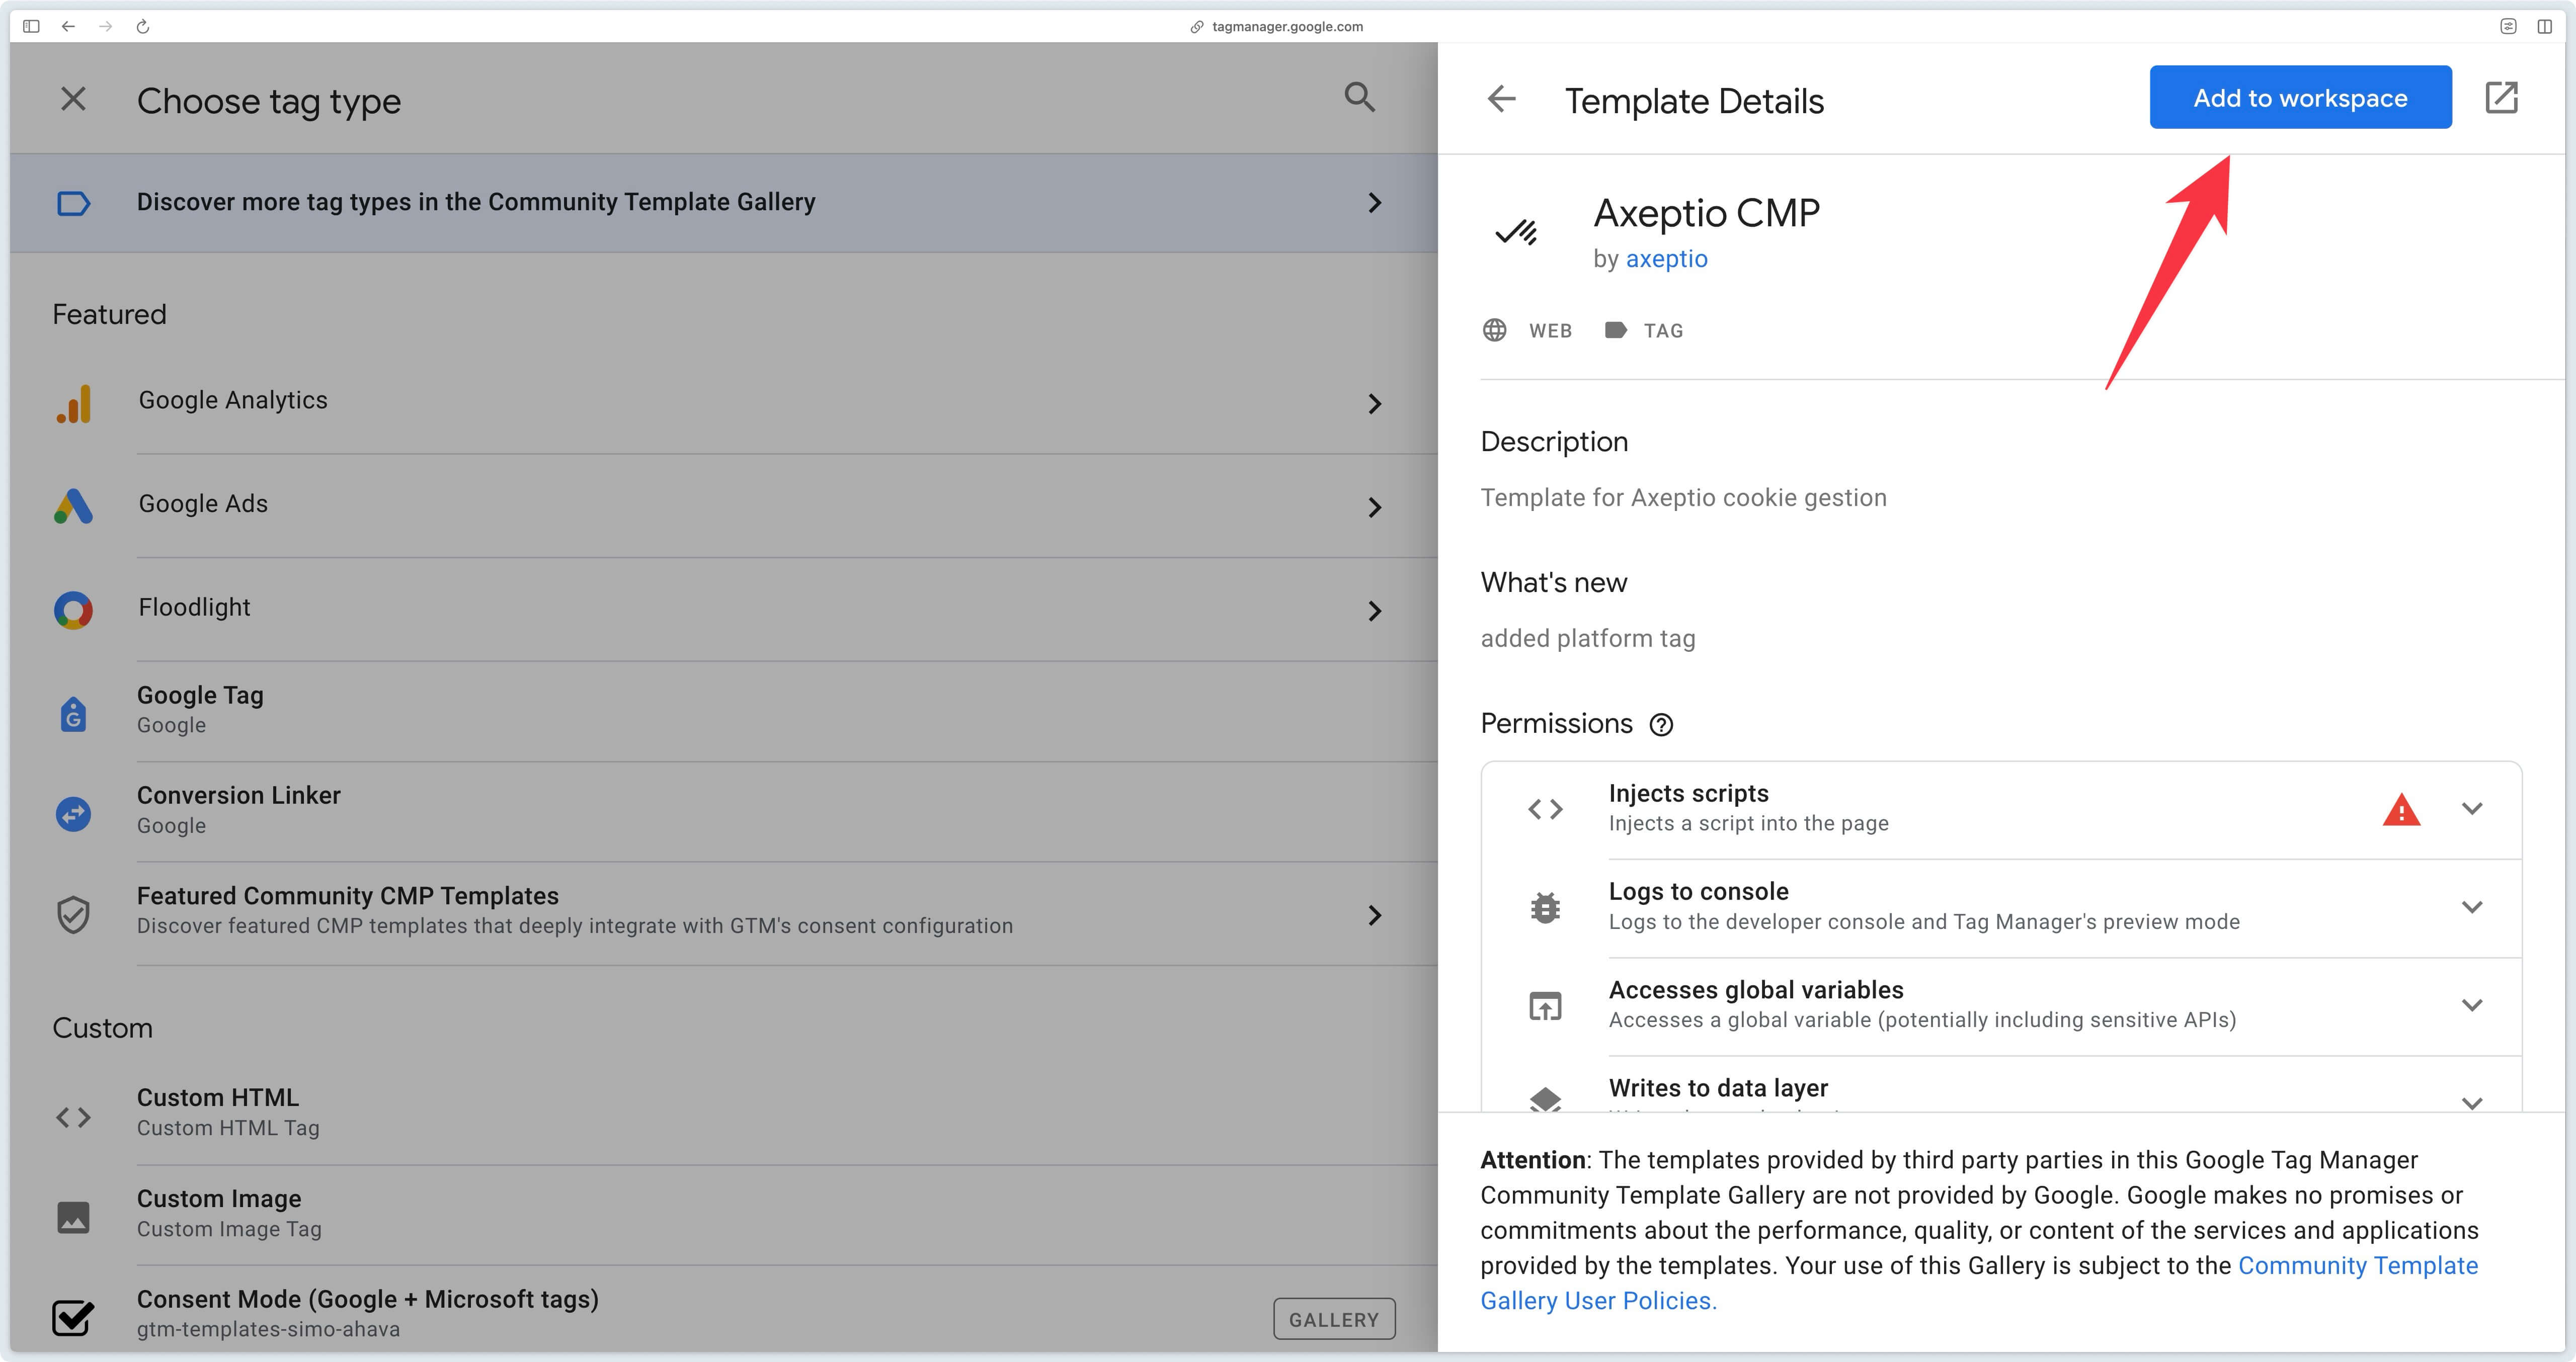Click the Injects scripts code icon
The width and height of the screenshot is (2576, 1362).
click(x=1545, y=809)
